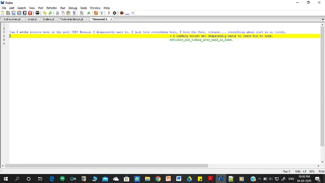
Task: Click the blue three-dots toolbar icon
Action: tap(127, 14)
